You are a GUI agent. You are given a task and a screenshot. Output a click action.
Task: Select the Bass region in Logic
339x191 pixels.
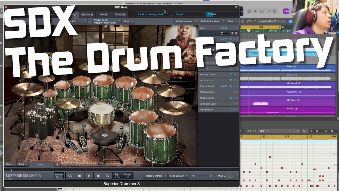point(288,68)
